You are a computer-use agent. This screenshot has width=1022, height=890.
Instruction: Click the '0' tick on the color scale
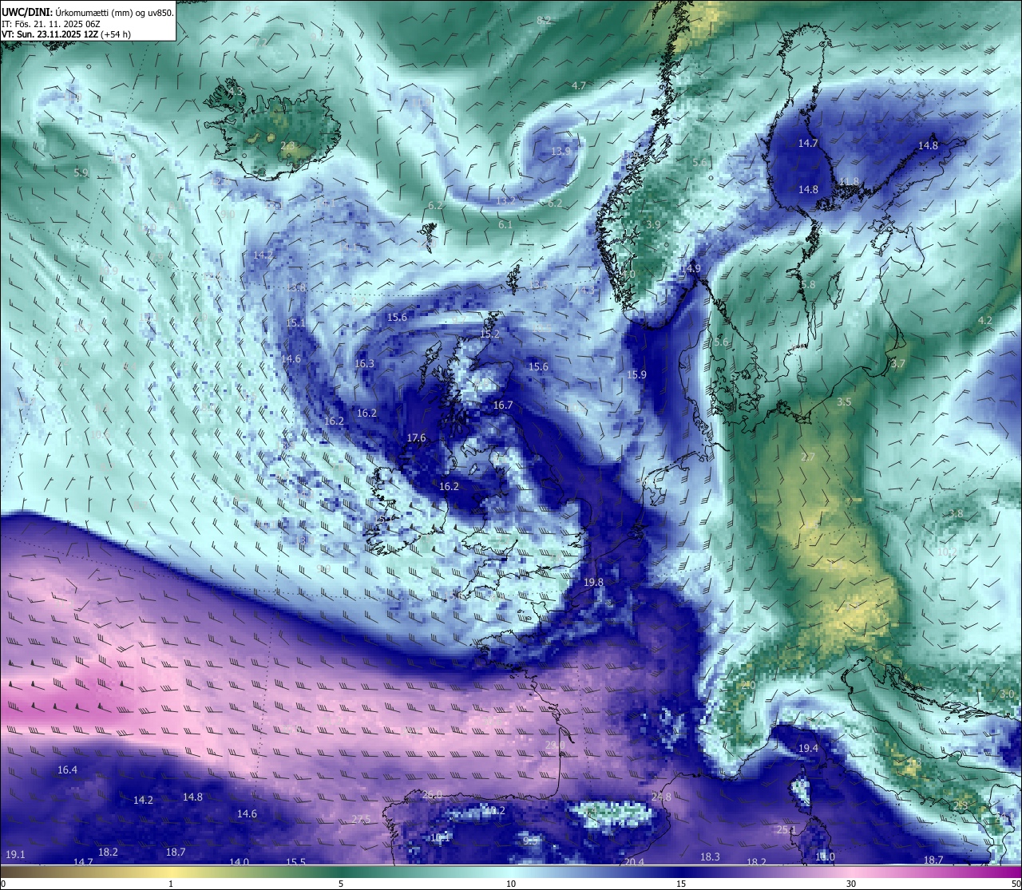click(x=3, y=884)
